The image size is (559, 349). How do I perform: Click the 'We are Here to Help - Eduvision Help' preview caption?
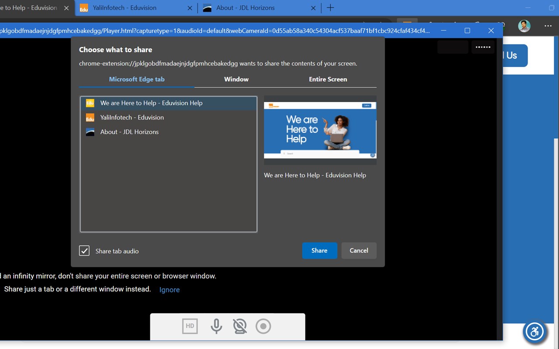point(315,175)
